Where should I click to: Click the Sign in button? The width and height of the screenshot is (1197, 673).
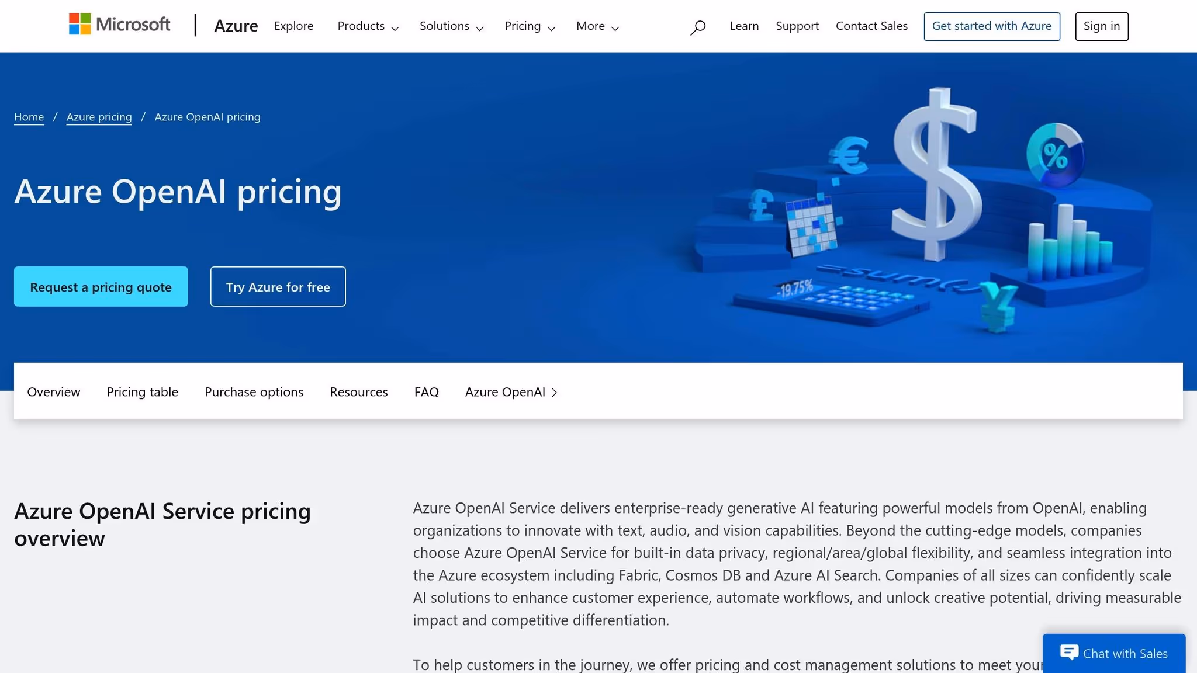pos(1101,26)
